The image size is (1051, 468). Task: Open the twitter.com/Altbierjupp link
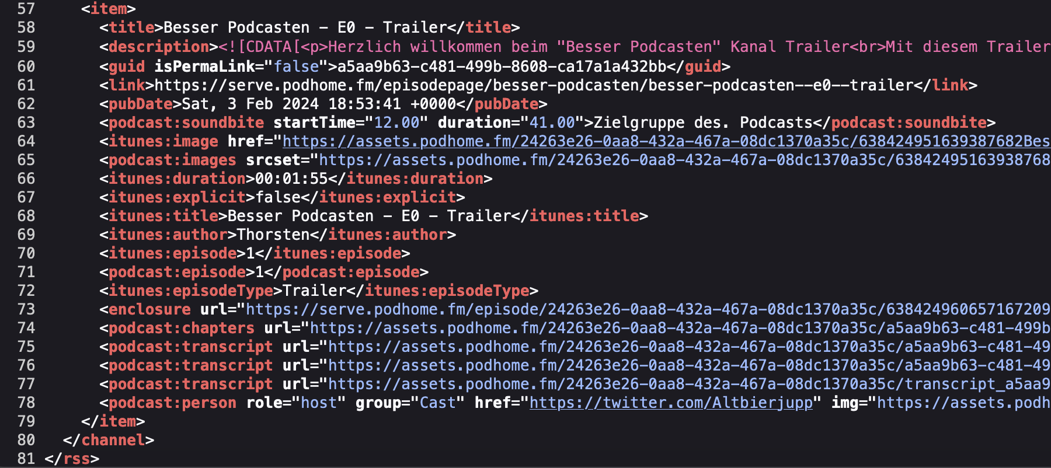[x=671, y=403]
